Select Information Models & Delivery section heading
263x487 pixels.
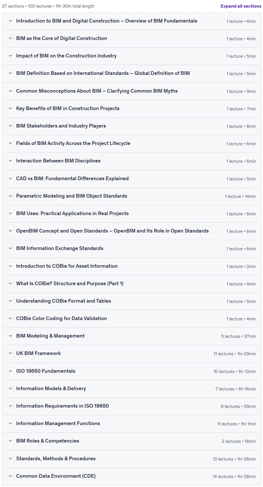pos(51,388)
